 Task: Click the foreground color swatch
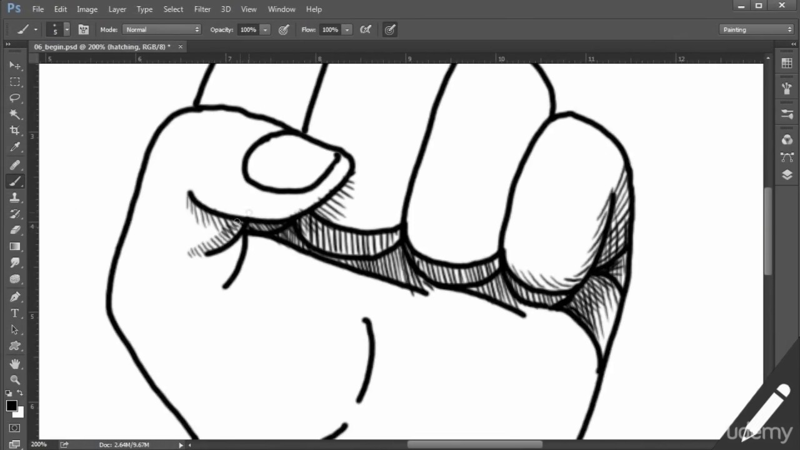11,406
